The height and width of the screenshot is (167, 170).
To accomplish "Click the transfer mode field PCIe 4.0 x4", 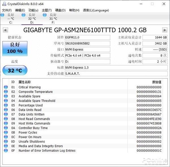I will (x=88, y=56).
